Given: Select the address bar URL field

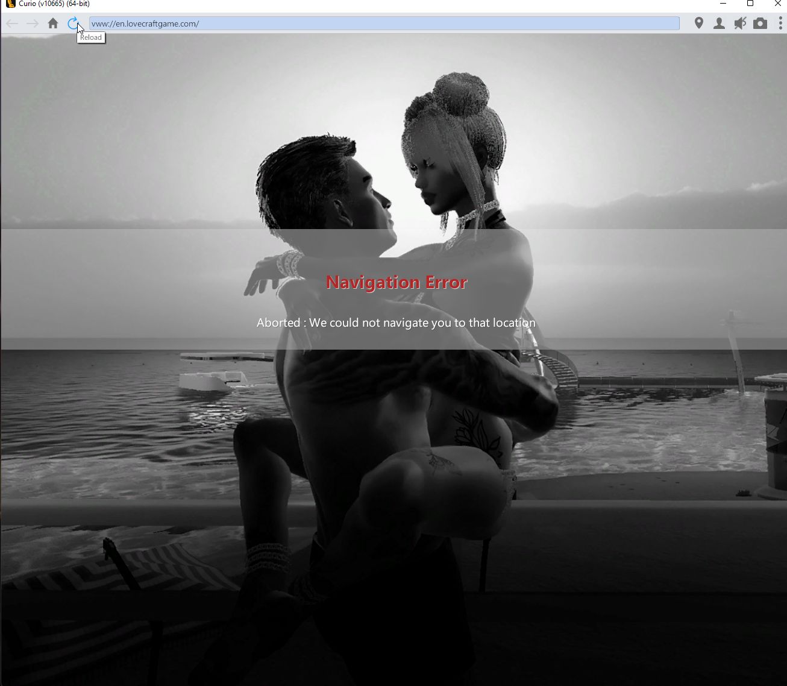Looking at the screenshot, I should pyautogui.click(x=384, y=24).
